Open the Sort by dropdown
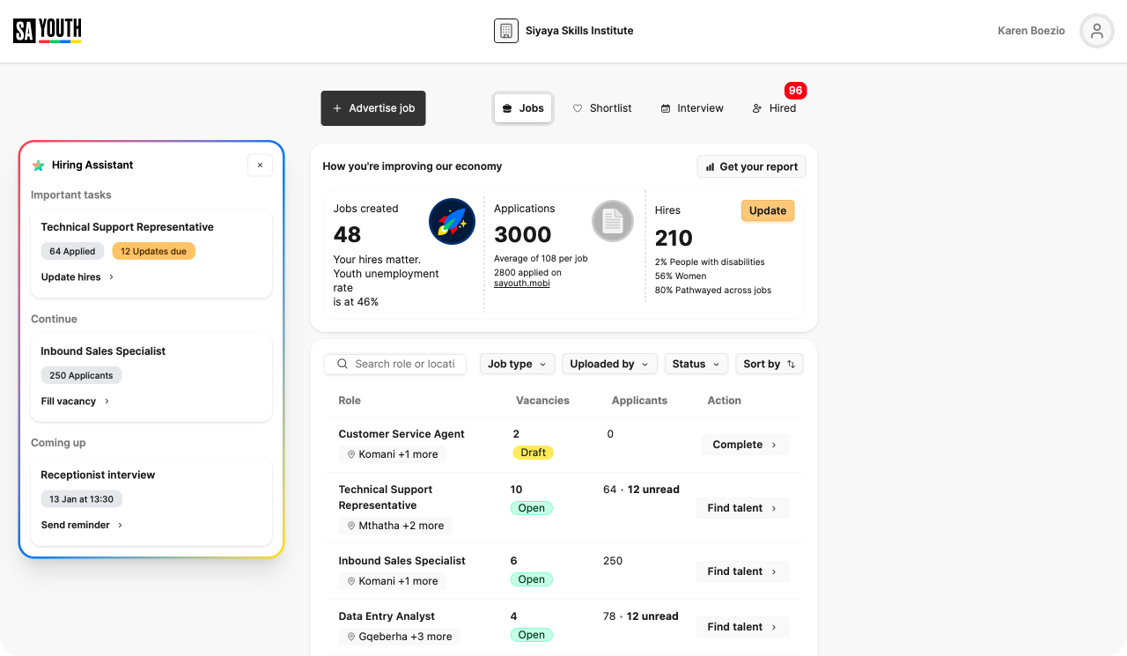This screenshot has width=1127, height=656. (x=770, y=364)
